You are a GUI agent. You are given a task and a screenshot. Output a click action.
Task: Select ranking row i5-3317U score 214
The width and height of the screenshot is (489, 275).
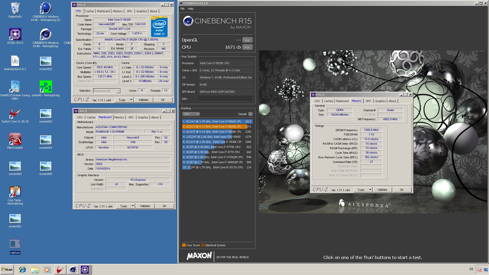click(217, 167)
